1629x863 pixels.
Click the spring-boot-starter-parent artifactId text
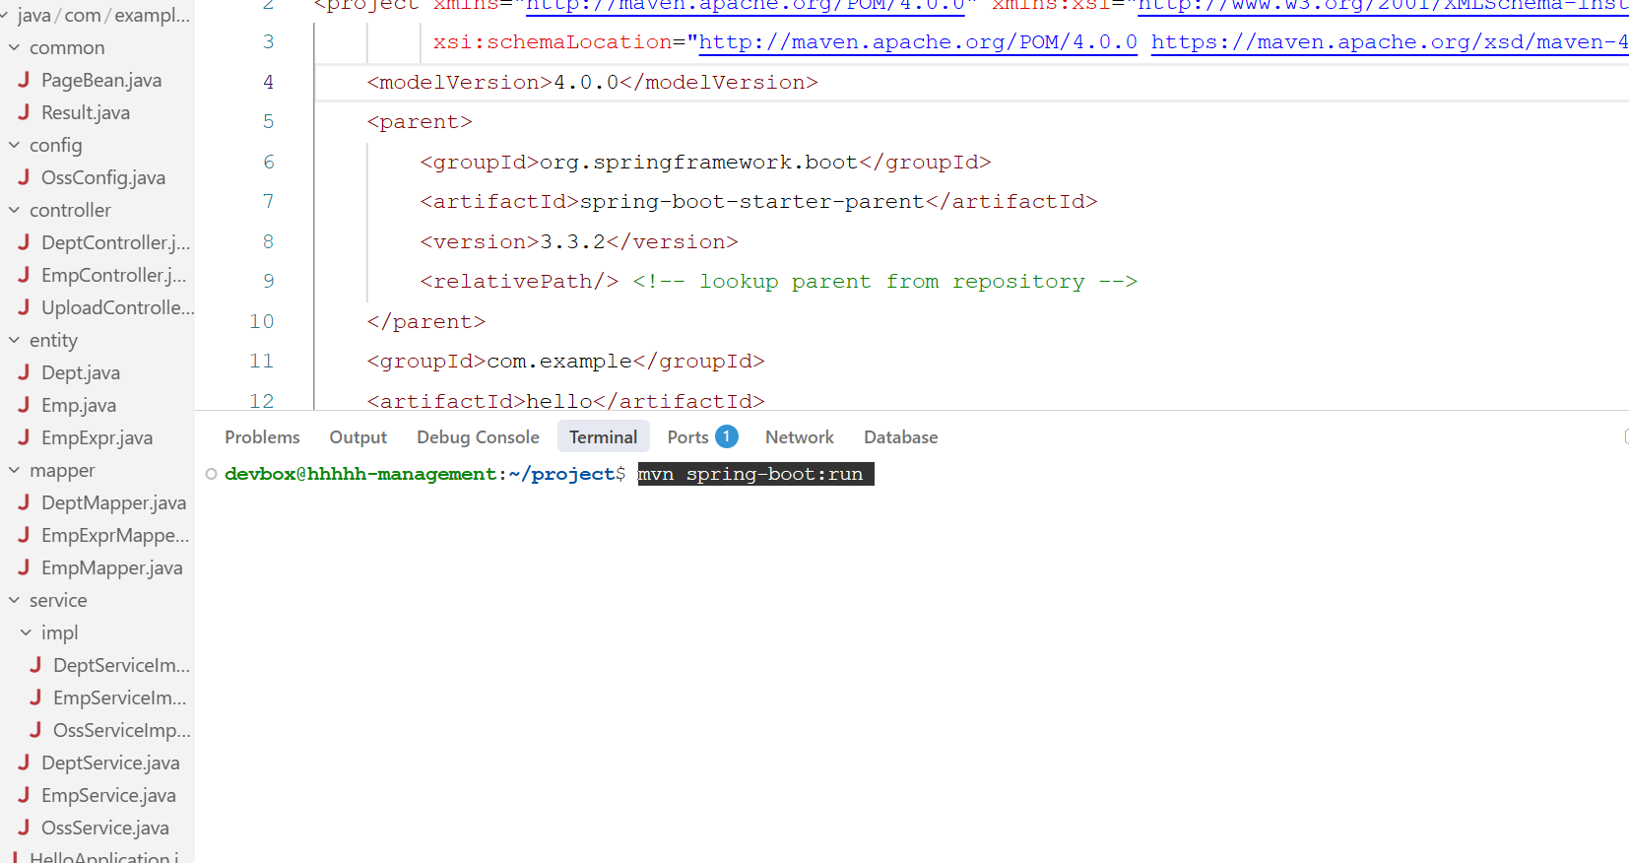tap(752, 201)
